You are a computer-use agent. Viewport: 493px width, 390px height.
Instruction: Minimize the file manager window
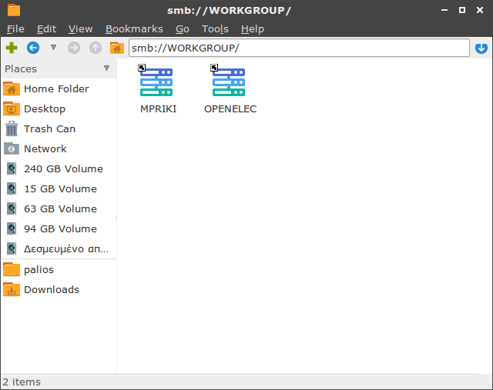pyautogui.click(x=444, y=10)
